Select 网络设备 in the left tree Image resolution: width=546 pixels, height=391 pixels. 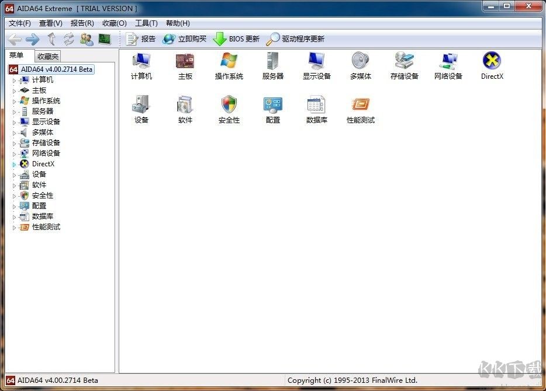pos(46,153)
